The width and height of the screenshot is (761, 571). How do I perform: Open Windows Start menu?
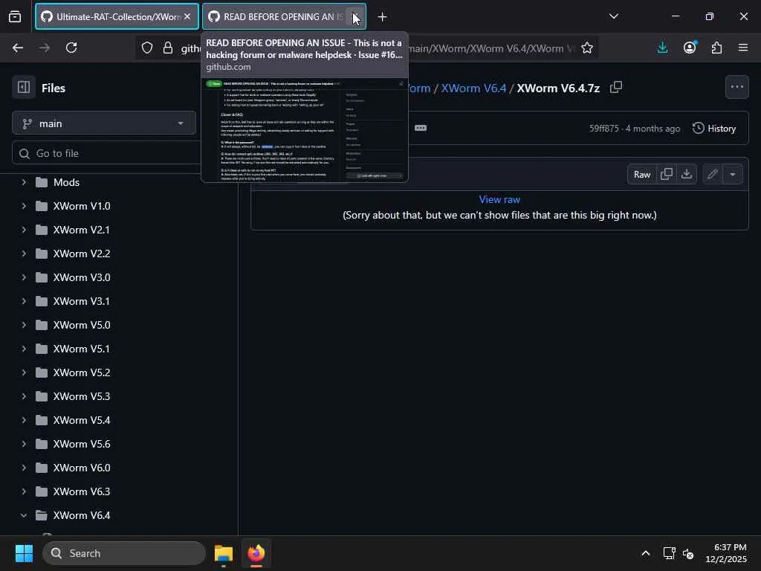[x=24, y=553]
